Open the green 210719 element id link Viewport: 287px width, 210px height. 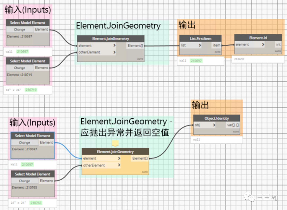point(31,90)
